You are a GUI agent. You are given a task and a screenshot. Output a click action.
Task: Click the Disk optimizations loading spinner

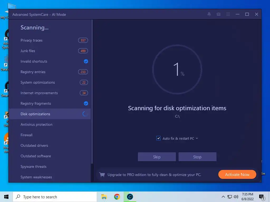point(85,114)
